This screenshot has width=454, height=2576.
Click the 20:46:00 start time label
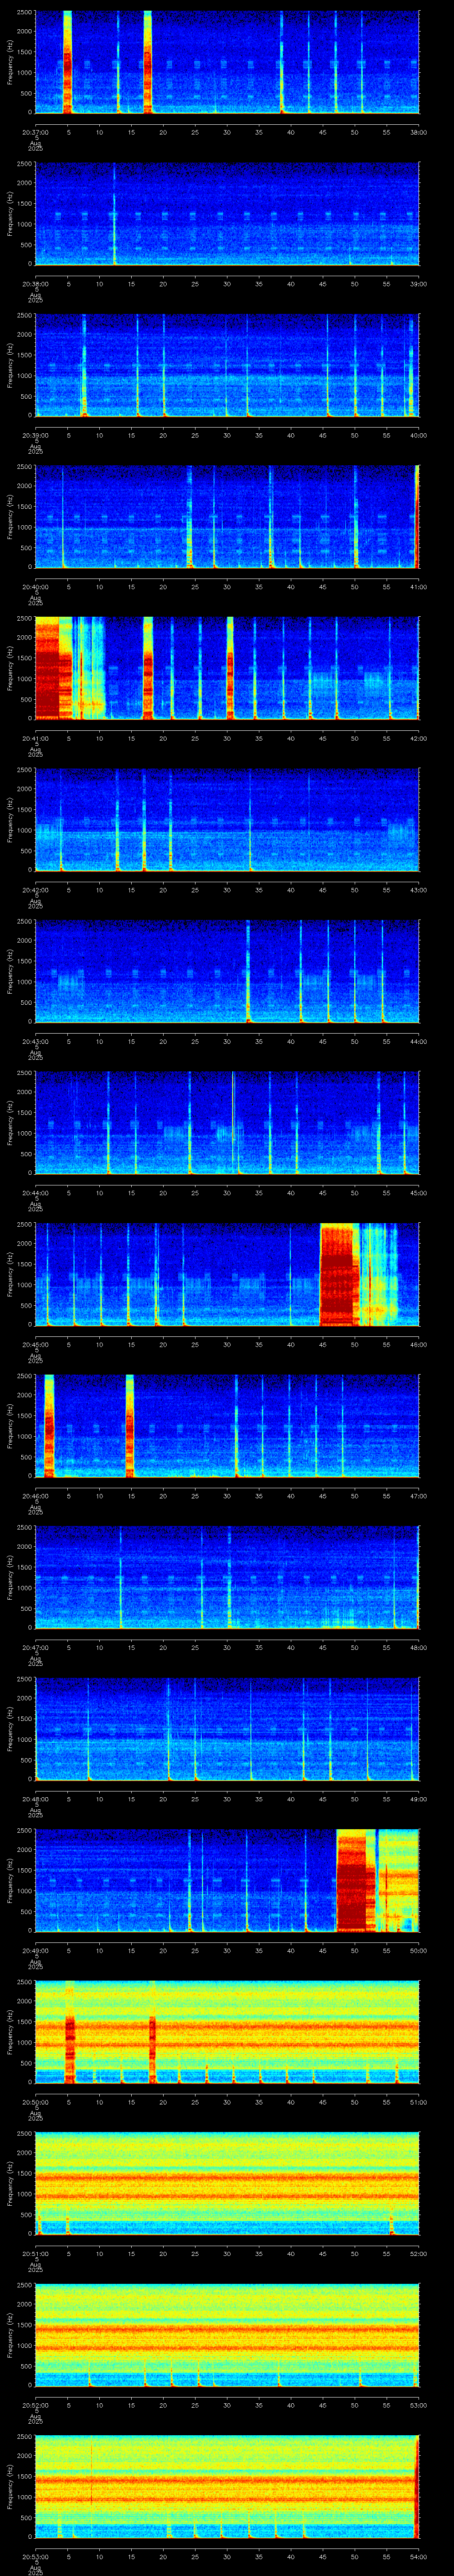click(x=35, y=1495)
